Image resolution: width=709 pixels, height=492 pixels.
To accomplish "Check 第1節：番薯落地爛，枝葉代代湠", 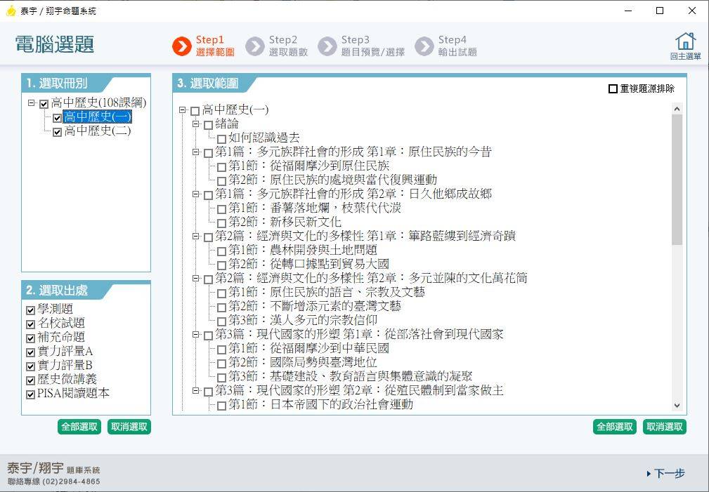I will [x=221, y=208].
